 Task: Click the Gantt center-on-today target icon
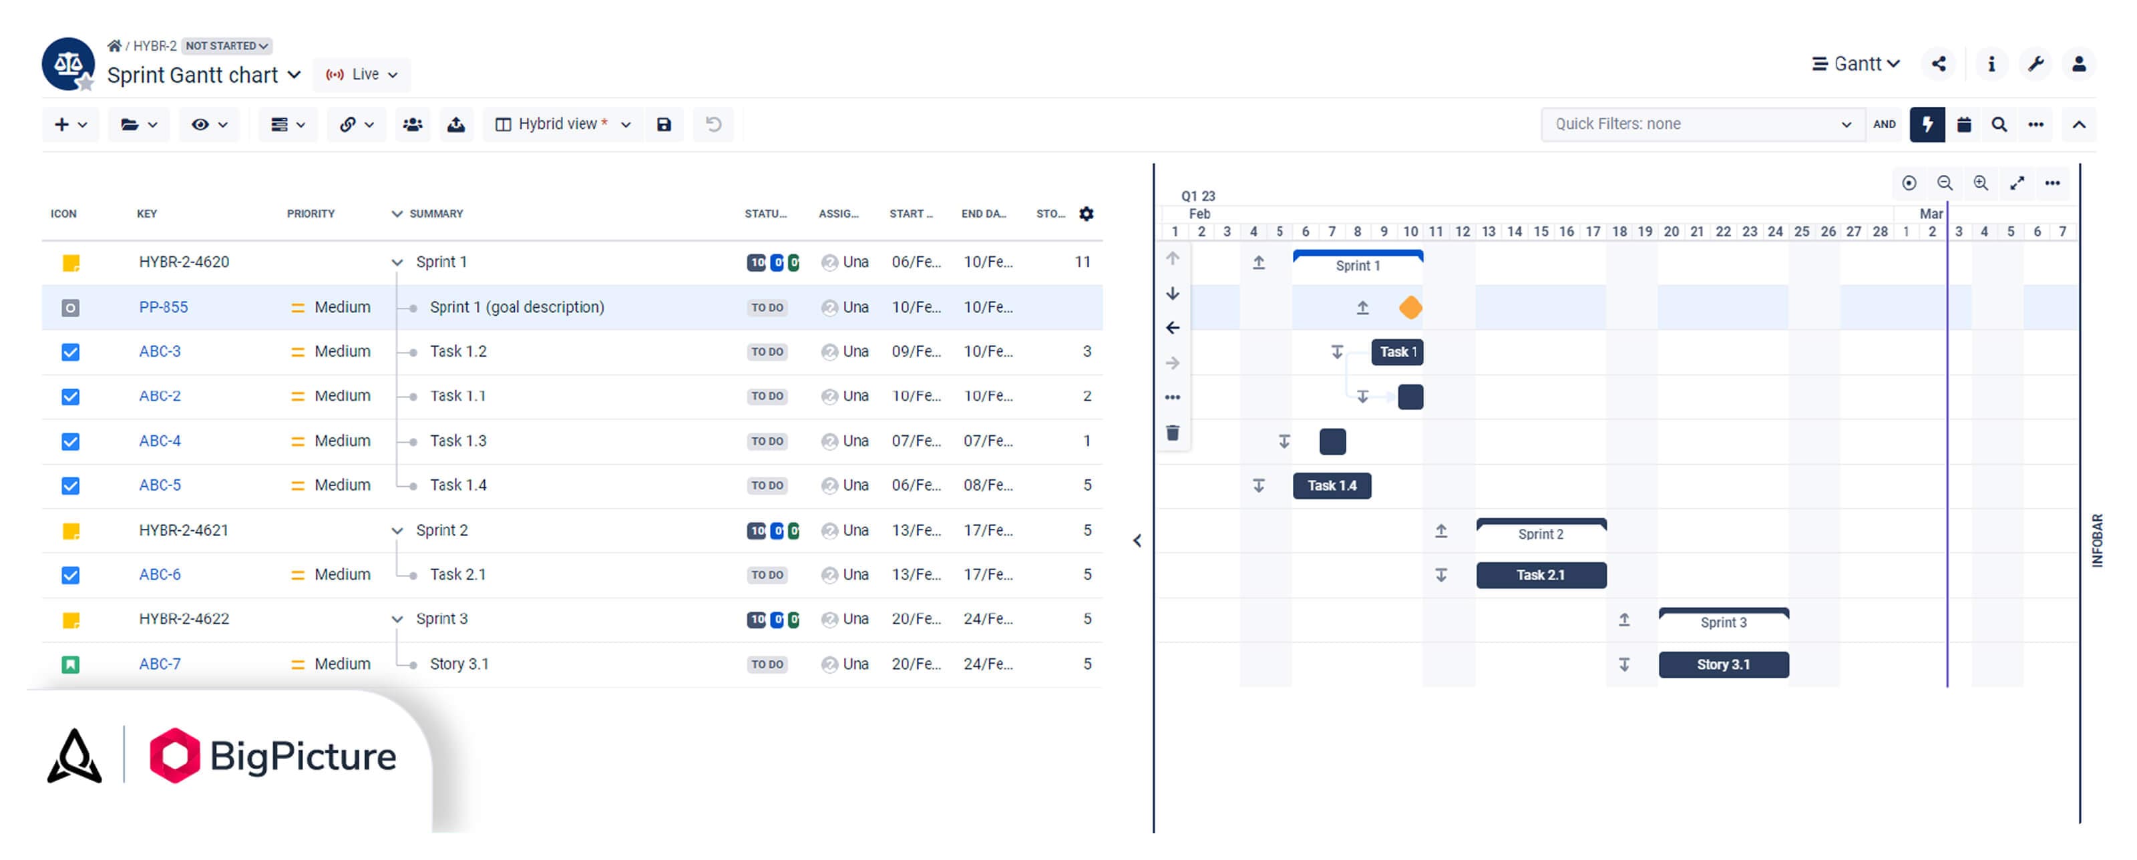pyautogui.click(x=1909, y=183)
